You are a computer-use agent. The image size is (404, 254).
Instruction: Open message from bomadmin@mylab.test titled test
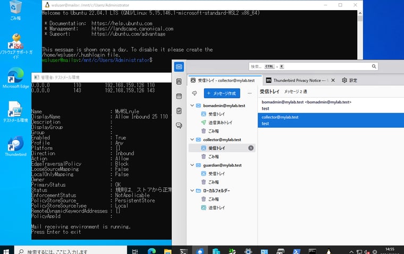[331, 105]
